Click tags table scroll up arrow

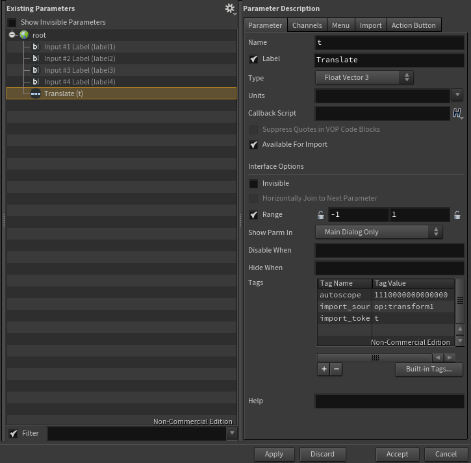pyautogui.click(x=460, y=329)
